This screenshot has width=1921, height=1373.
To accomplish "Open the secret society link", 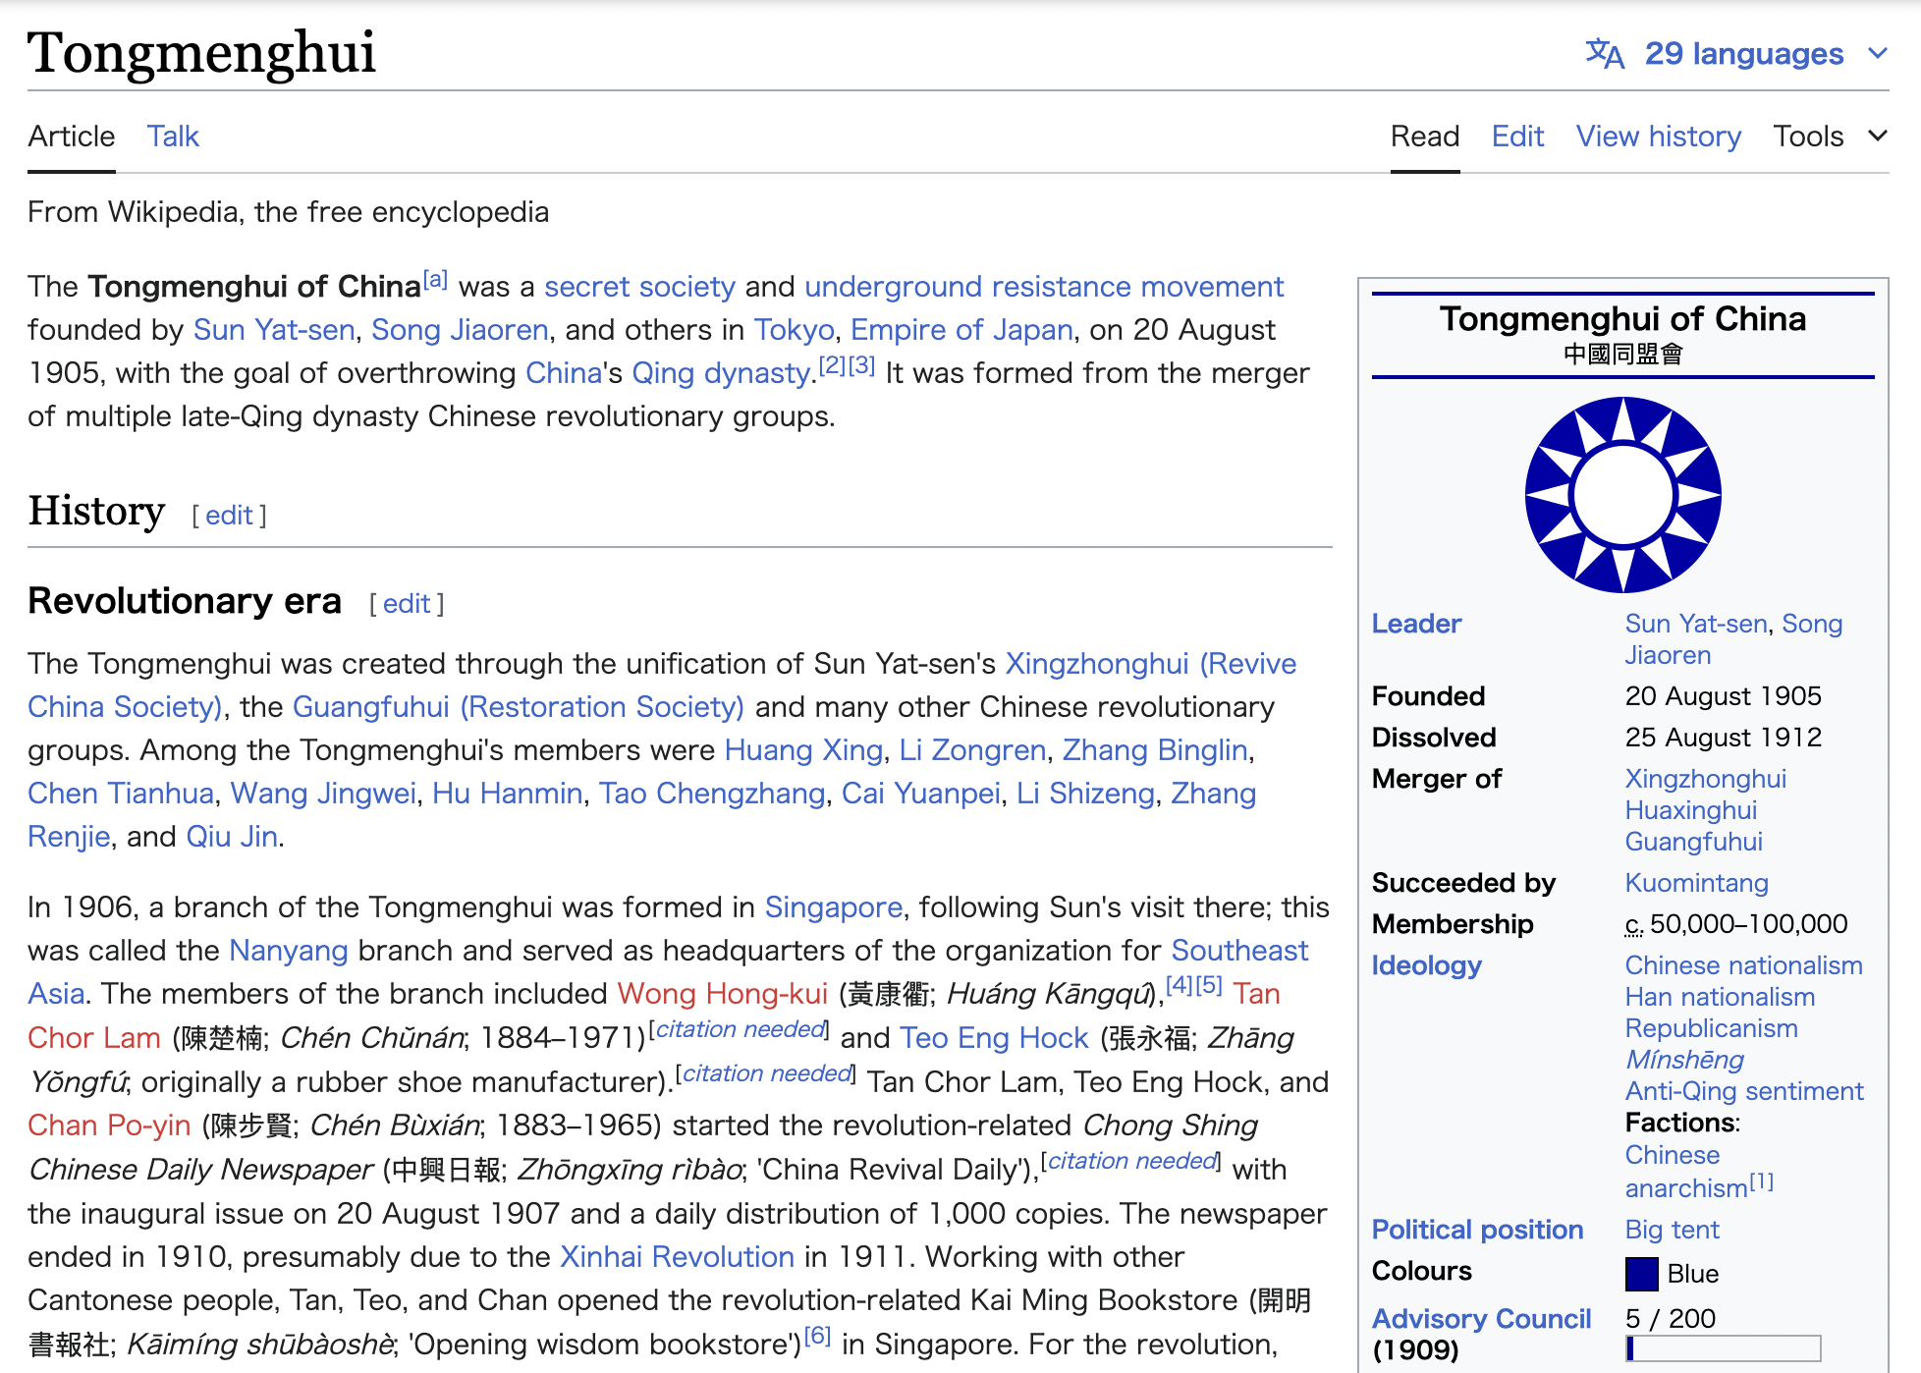I will pyautogui.click(x=639, y=287).
